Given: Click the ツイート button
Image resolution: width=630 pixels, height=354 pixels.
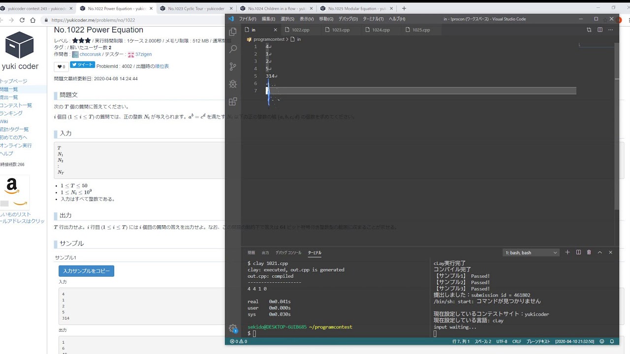Looking at the screenshot, I should pos(82,65).
